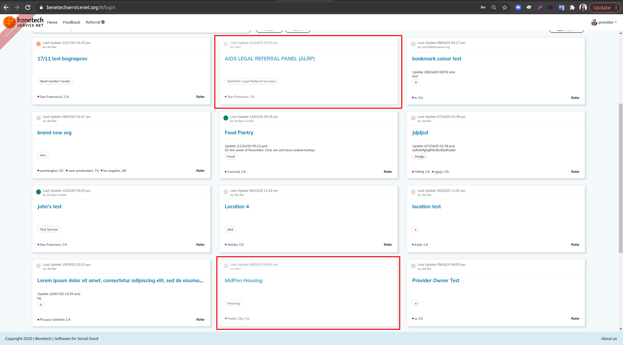Viewport: 623px width, 345px height.
Task: Click the Lorem ipsum dolor sit amet record title
Action: [x=120, y=281]
